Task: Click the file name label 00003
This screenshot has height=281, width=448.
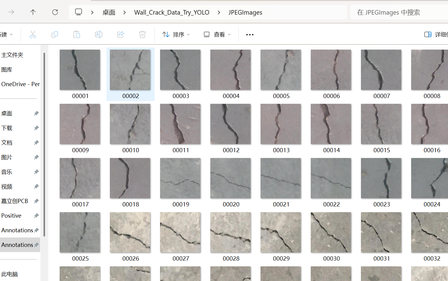Action: click(x=181, y=96)
